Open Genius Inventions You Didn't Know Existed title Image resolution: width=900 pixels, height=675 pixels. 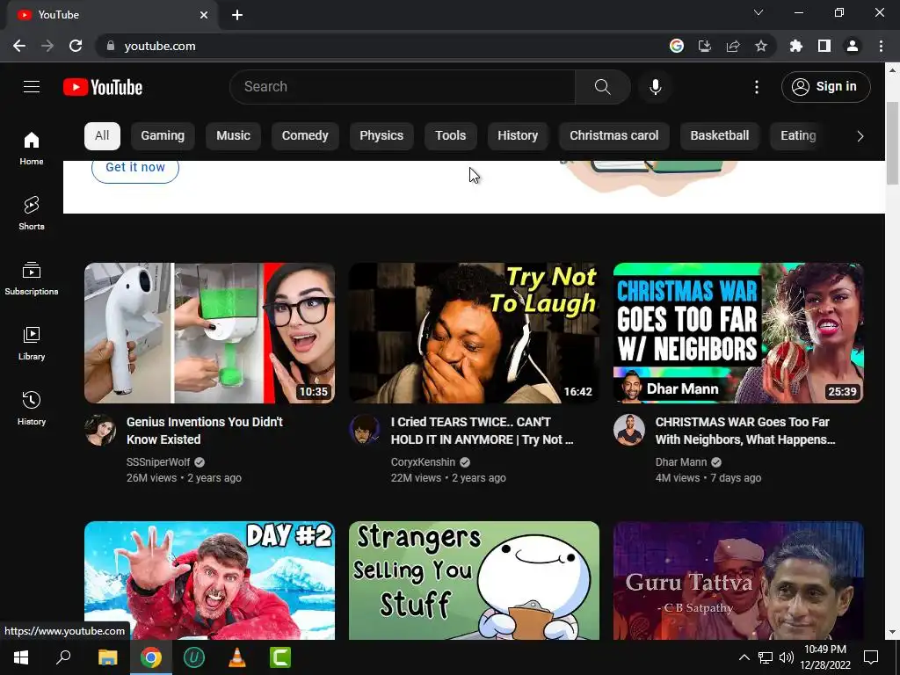(204, 431)
